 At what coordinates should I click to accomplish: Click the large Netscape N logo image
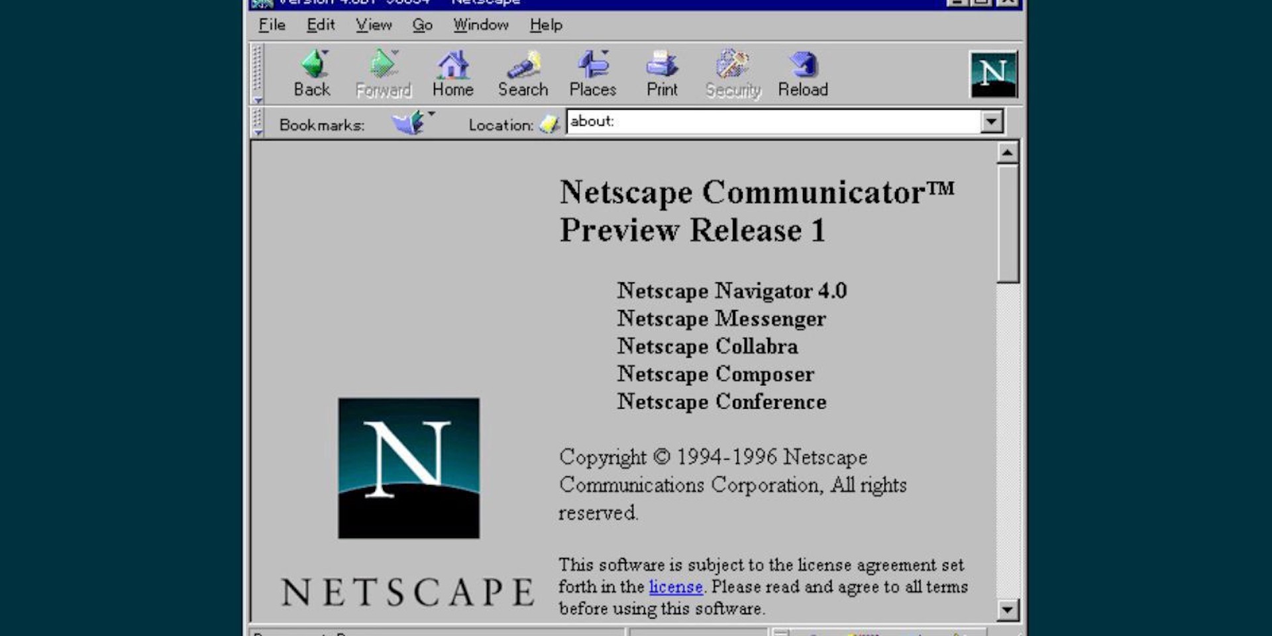pyautogui.click(x=409, y=468)
